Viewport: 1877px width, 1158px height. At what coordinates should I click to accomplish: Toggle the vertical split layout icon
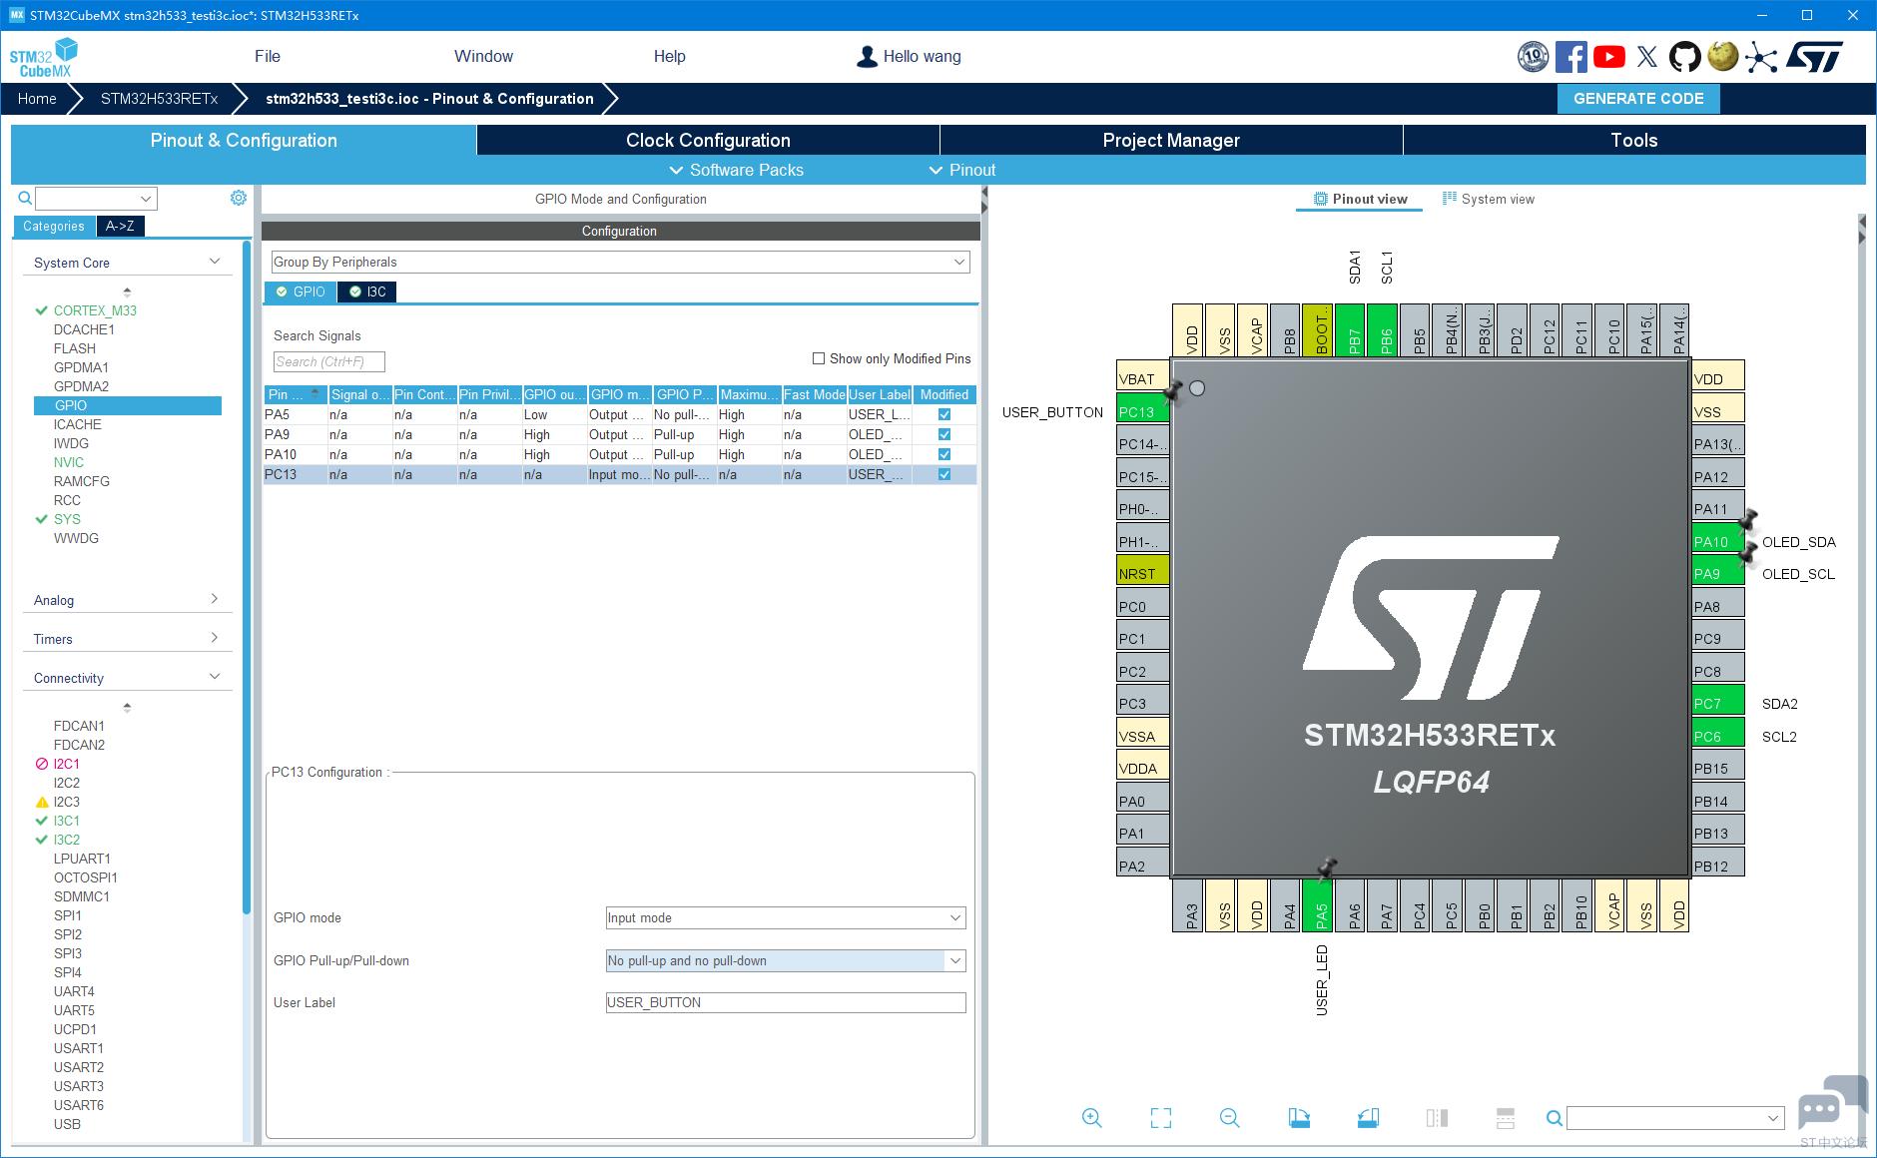click(x=1437, y=1118)
